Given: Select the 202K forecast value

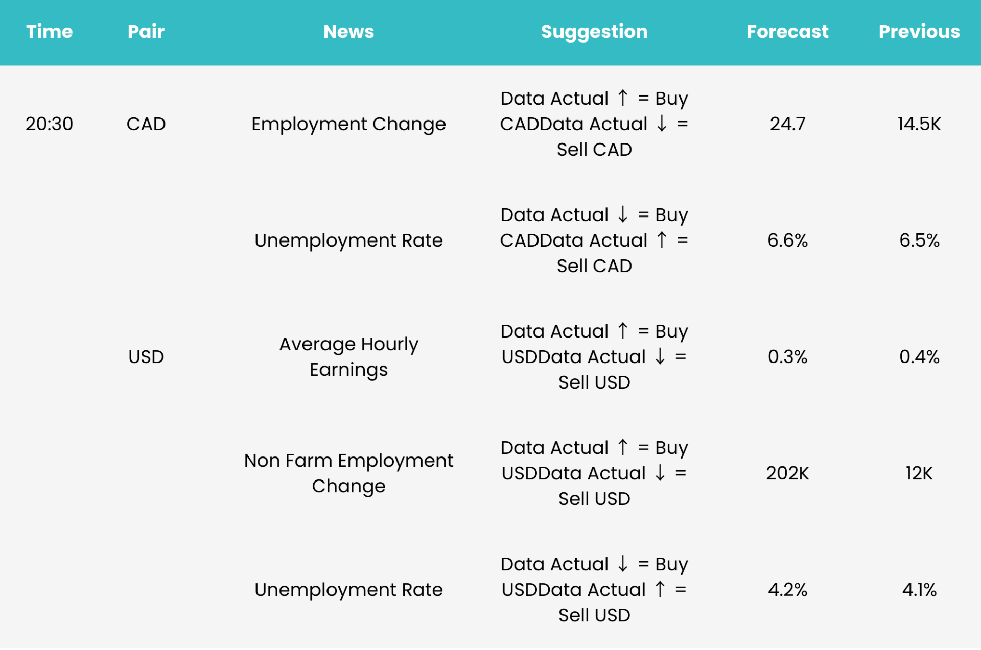Looking at the screenshot, I should coord(787,473).
